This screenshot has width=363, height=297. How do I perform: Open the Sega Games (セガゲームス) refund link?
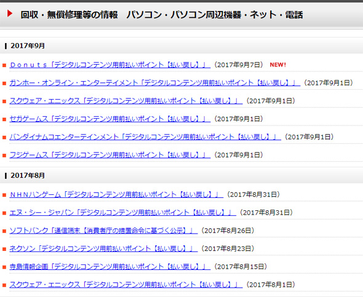pos(110,119)
